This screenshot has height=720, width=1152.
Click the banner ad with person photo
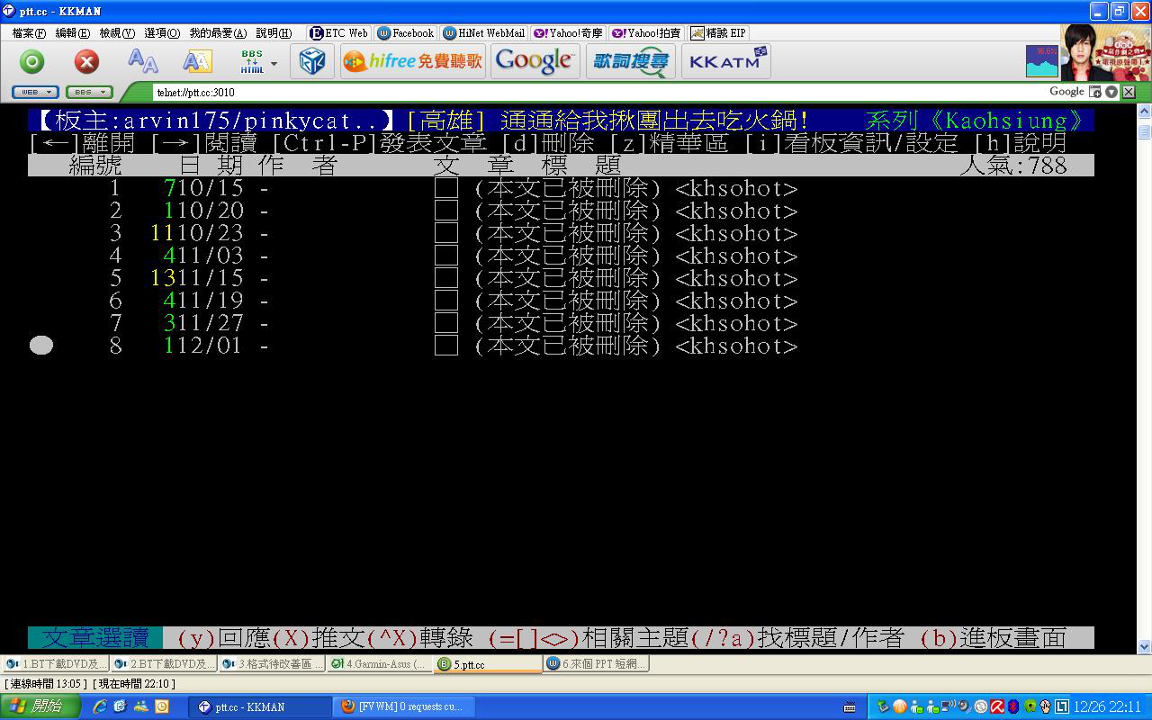[x=1105, y=52]
